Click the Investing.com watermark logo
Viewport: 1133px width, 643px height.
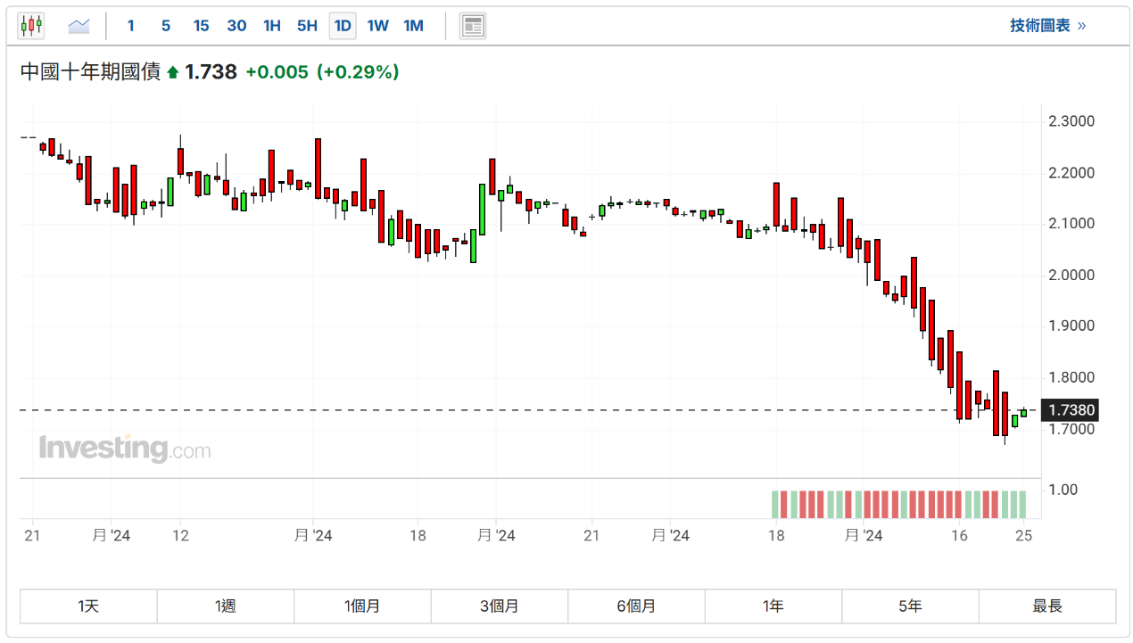tap(125, 448)
